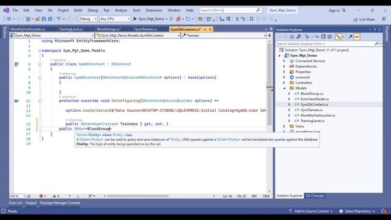Click the Preview Selected Items highlighted icon
The width and height of the screenshot is (391, 220).
[357, 37]
